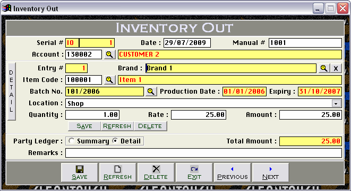
Task: Open the Batch No. lookup magnifier
Action: point(151,92)
